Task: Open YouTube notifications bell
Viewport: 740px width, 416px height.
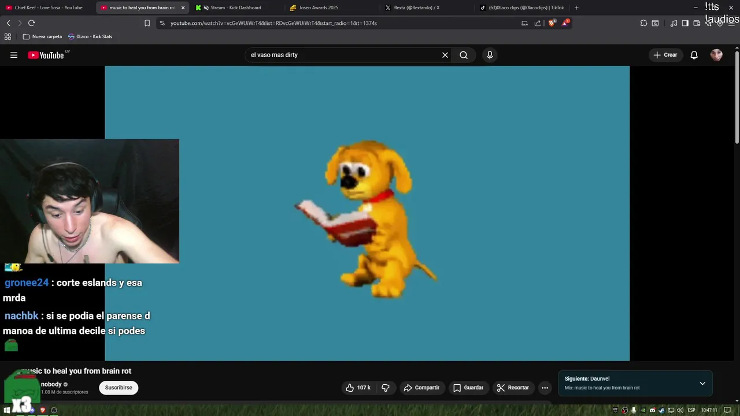Action: (x=694, y=55)
